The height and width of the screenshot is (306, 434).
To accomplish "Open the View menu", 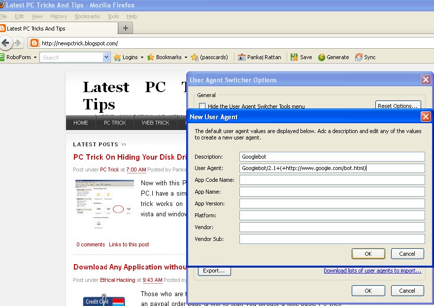I will point(37,16).
